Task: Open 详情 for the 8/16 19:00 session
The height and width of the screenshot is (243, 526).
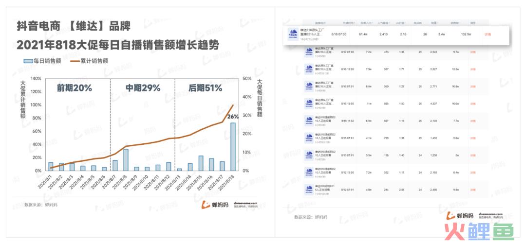Action: coord(472,69)
